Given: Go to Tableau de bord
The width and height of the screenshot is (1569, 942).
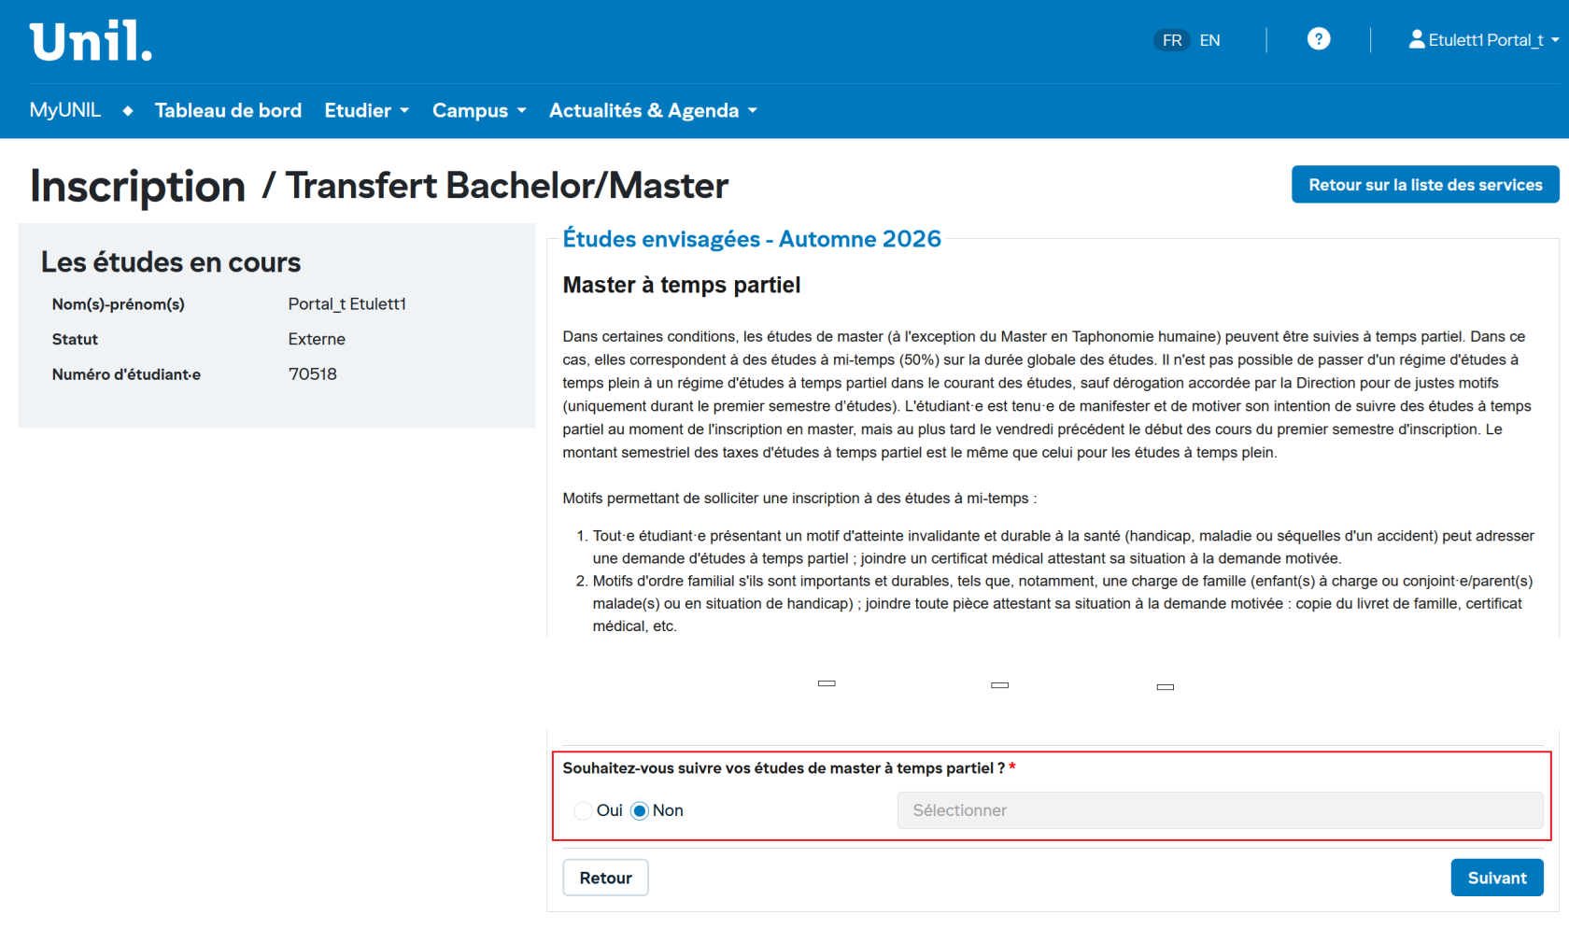Looking at the screenshot, I should 228,111.
